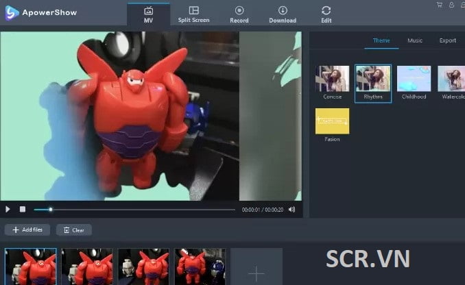Stop the video playback

tap(23, 209)
